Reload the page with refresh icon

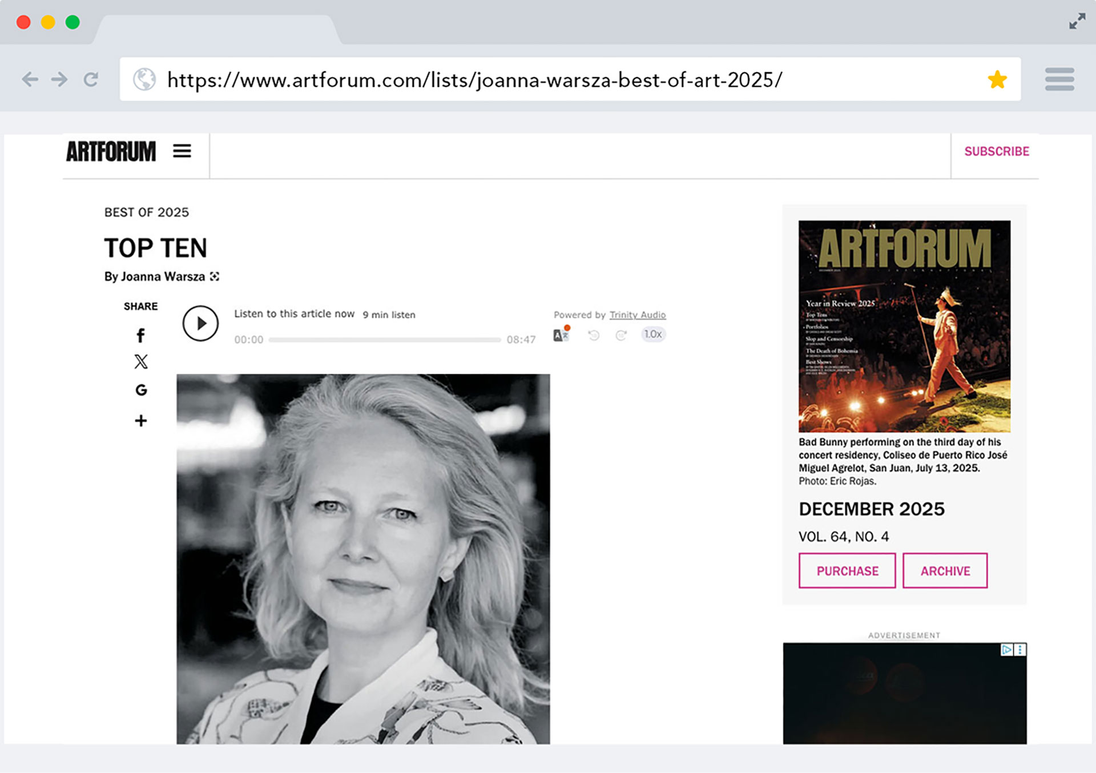point(91,79)
